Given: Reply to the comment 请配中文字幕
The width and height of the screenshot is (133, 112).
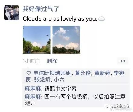Looking at the screenshot, I should pyautogui.click(x=60, y=89).
